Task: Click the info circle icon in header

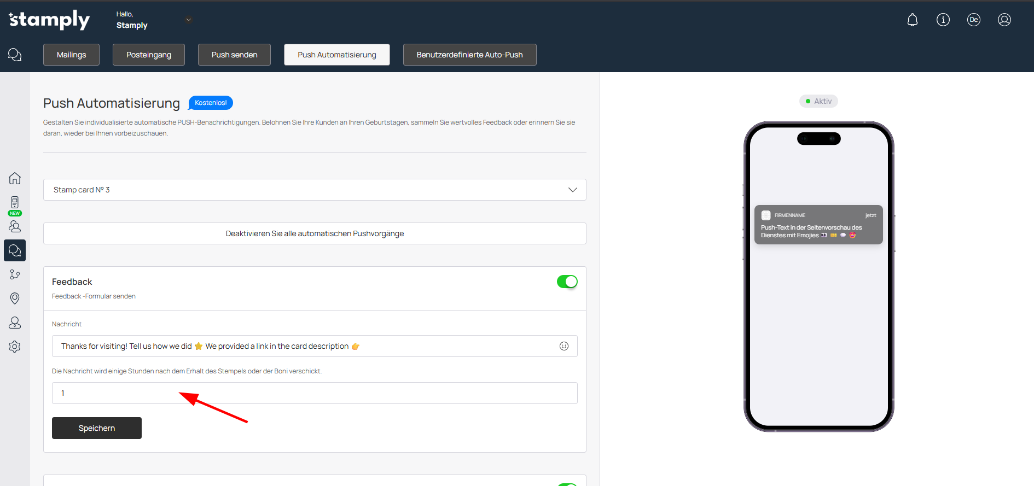Action: click(943, 20)
